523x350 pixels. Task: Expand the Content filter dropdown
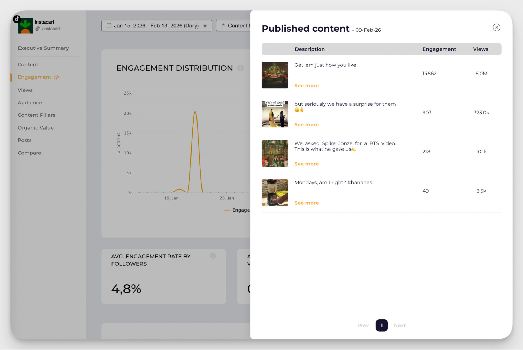tap(239, 25)
